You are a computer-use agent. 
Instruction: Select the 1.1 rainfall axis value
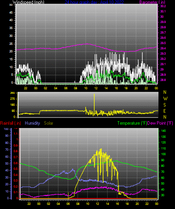pos(16,134)
